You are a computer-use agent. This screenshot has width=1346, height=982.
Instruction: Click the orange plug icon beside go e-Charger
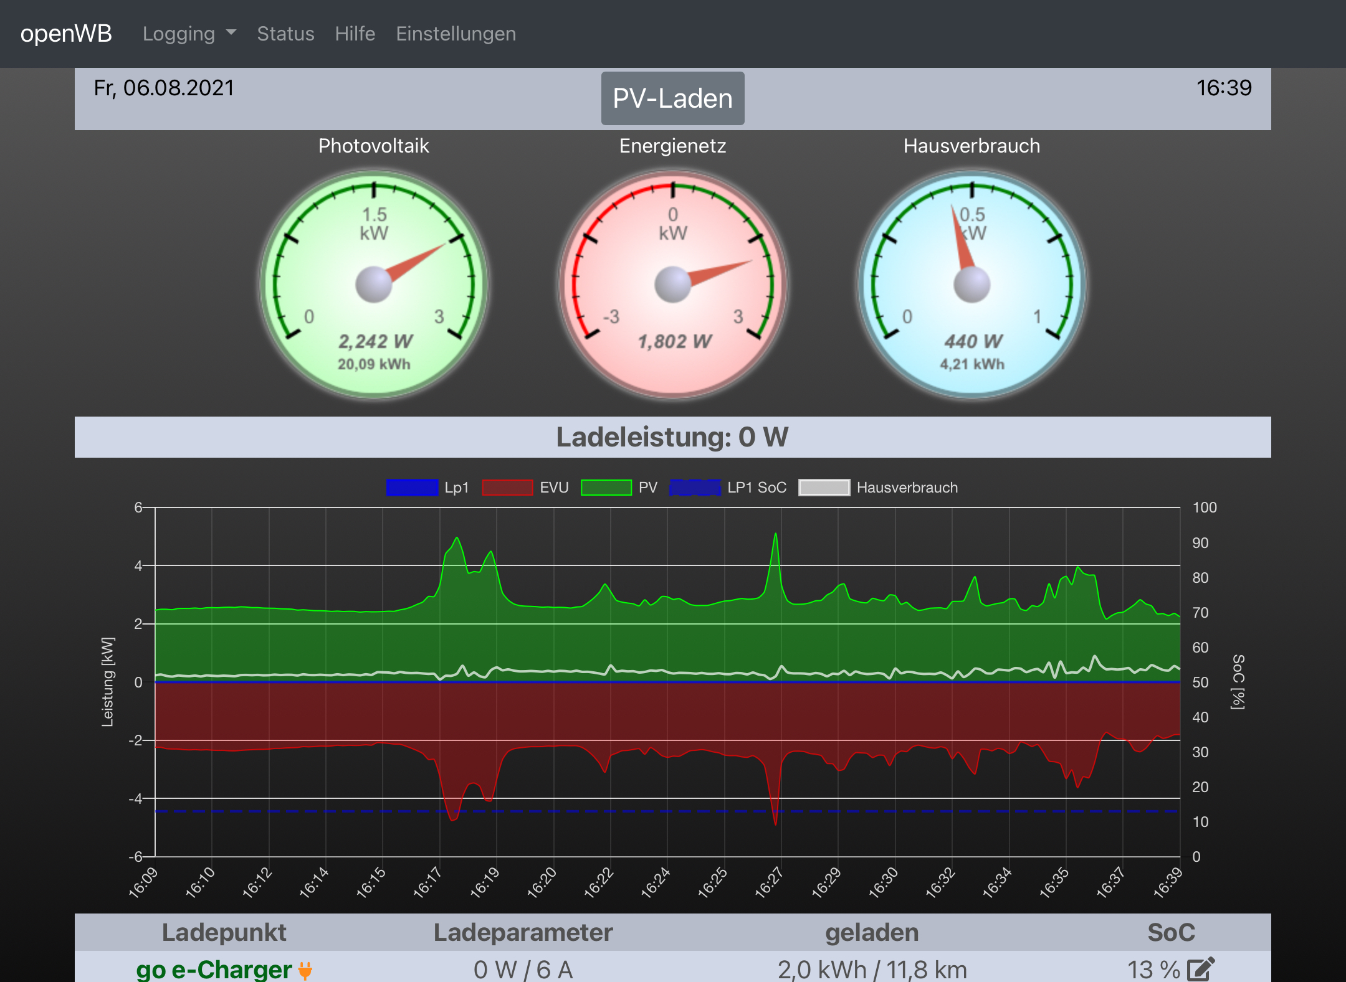point(305,970)
